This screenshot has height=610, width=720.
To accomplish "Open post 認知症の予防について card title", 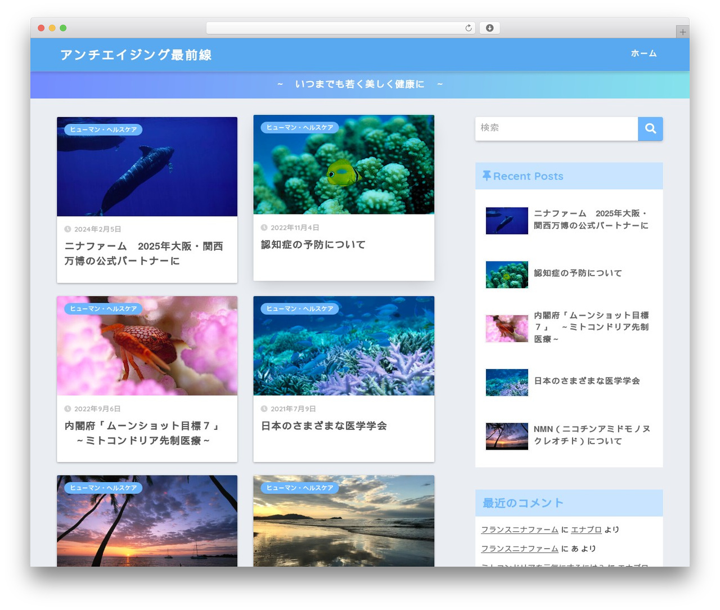I will (x=313, y=244).
